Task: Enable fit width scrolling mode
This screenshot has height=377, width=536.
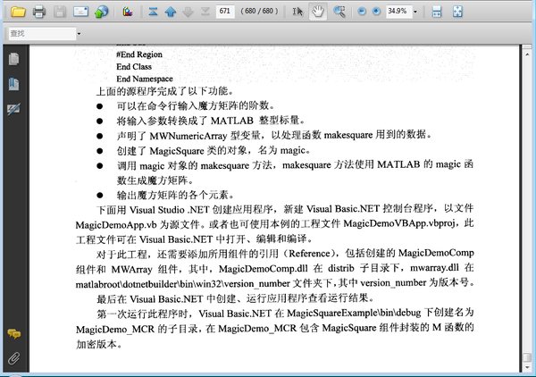Action: [437, 12]
